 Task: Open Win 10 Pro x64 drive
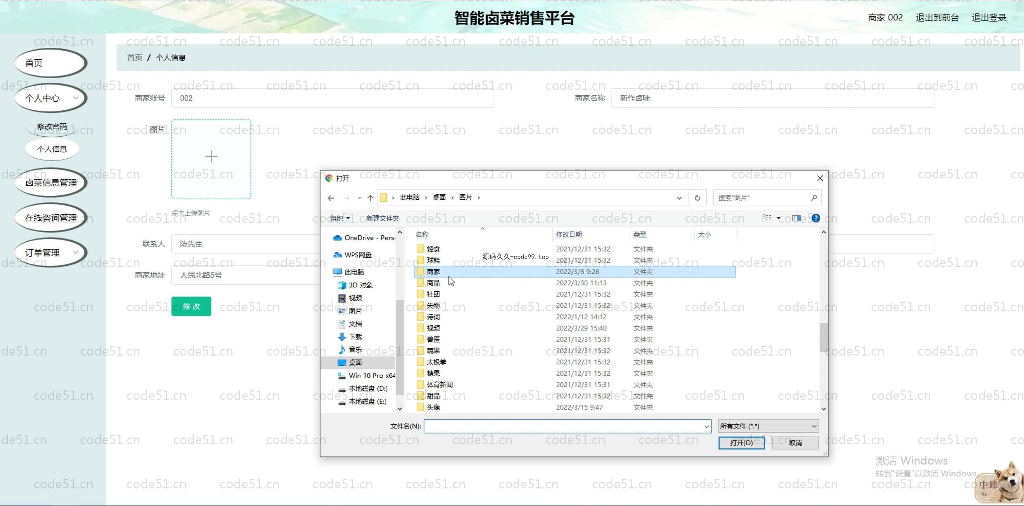coord(366,376)
